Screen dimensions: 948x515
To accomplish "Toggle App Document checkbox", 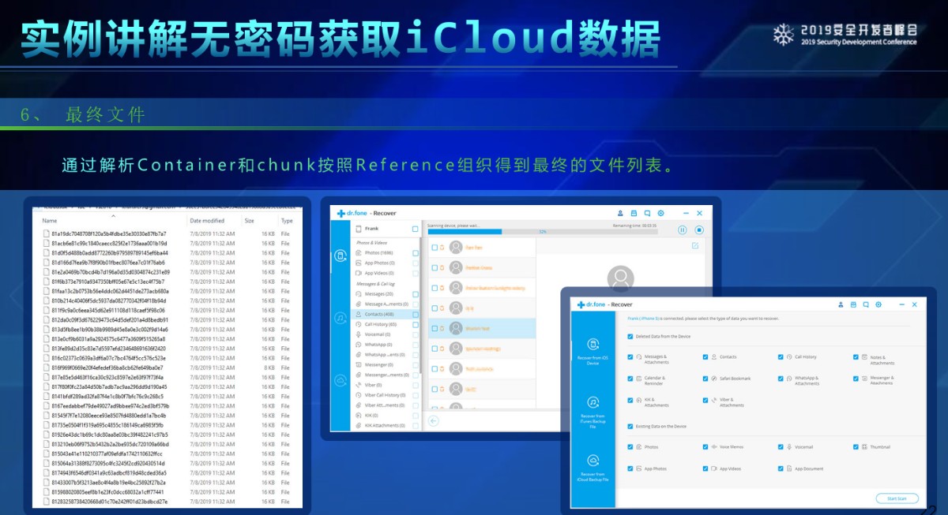I will pos(780,468).
